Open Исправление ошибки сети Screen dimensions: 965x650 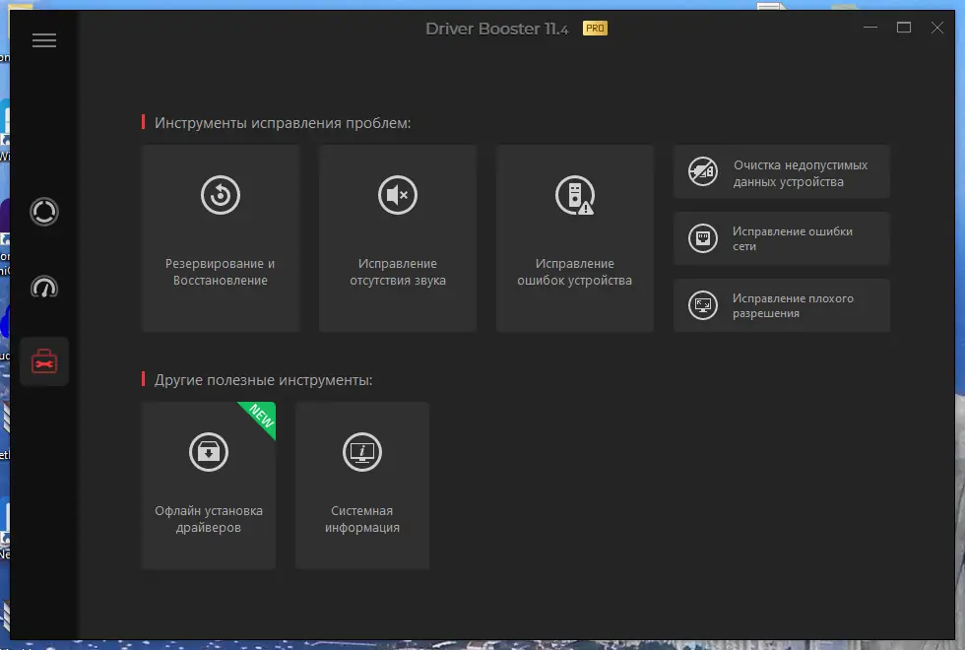(x=782, y=238)
